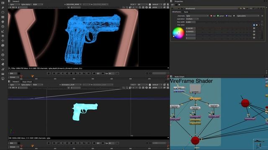This screenshot has width=268, height=150.
Task: Open the Views nodes eye icon
Action: click(x=3, y=60)
